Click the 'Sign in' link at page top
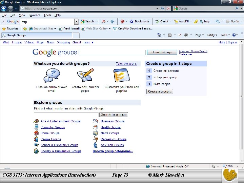Screen dimensions: 244x183 coord(232,42)
